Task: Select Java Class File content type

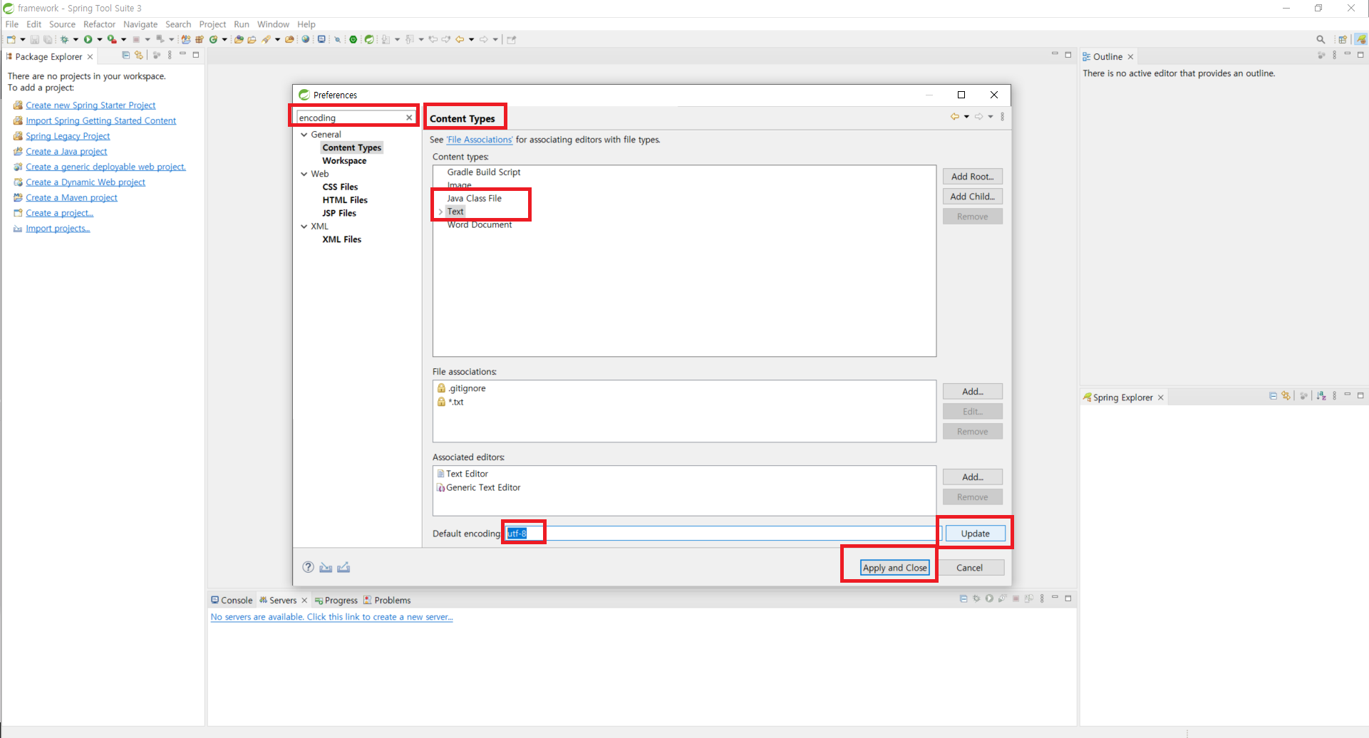Action: [474, 199]
